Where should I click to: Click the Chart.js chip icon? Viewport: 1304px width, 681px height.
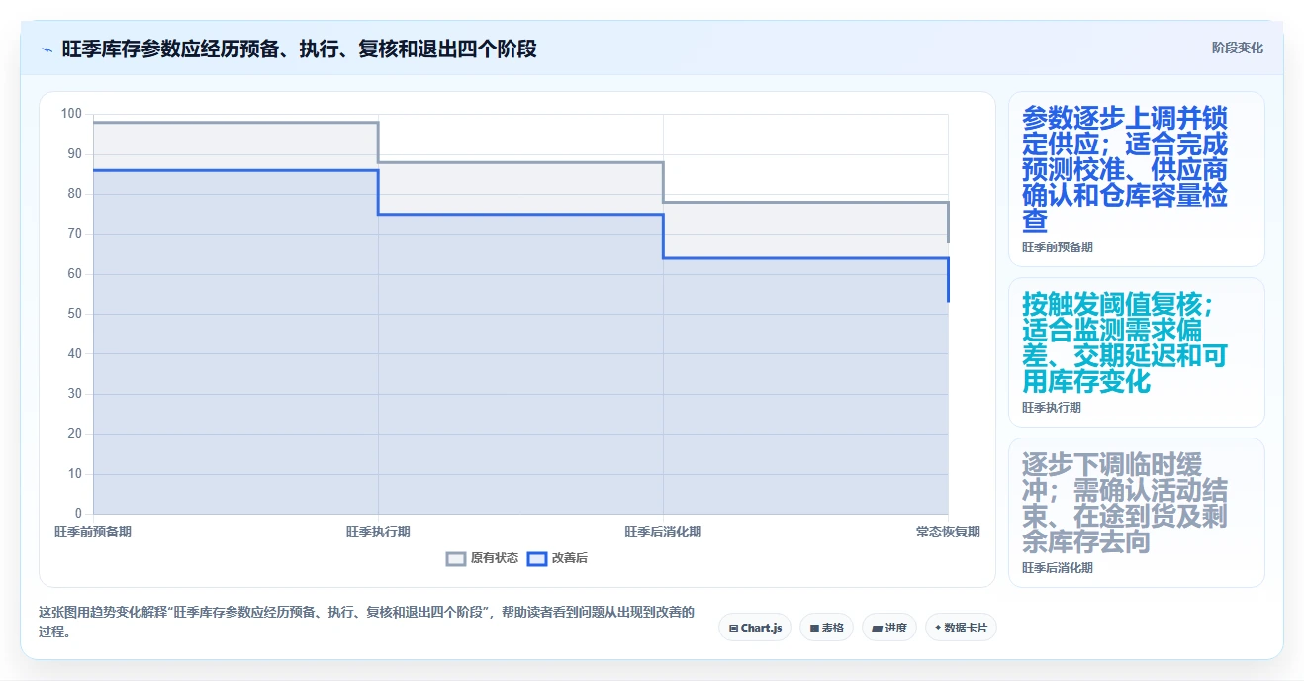pyautogui.click(x=733, y=628)
